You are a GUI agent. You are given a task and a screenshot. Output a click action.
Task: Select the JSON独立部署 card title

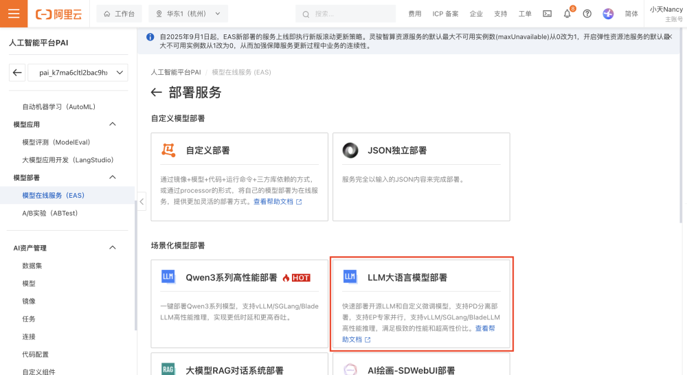[x=397, y=150]
